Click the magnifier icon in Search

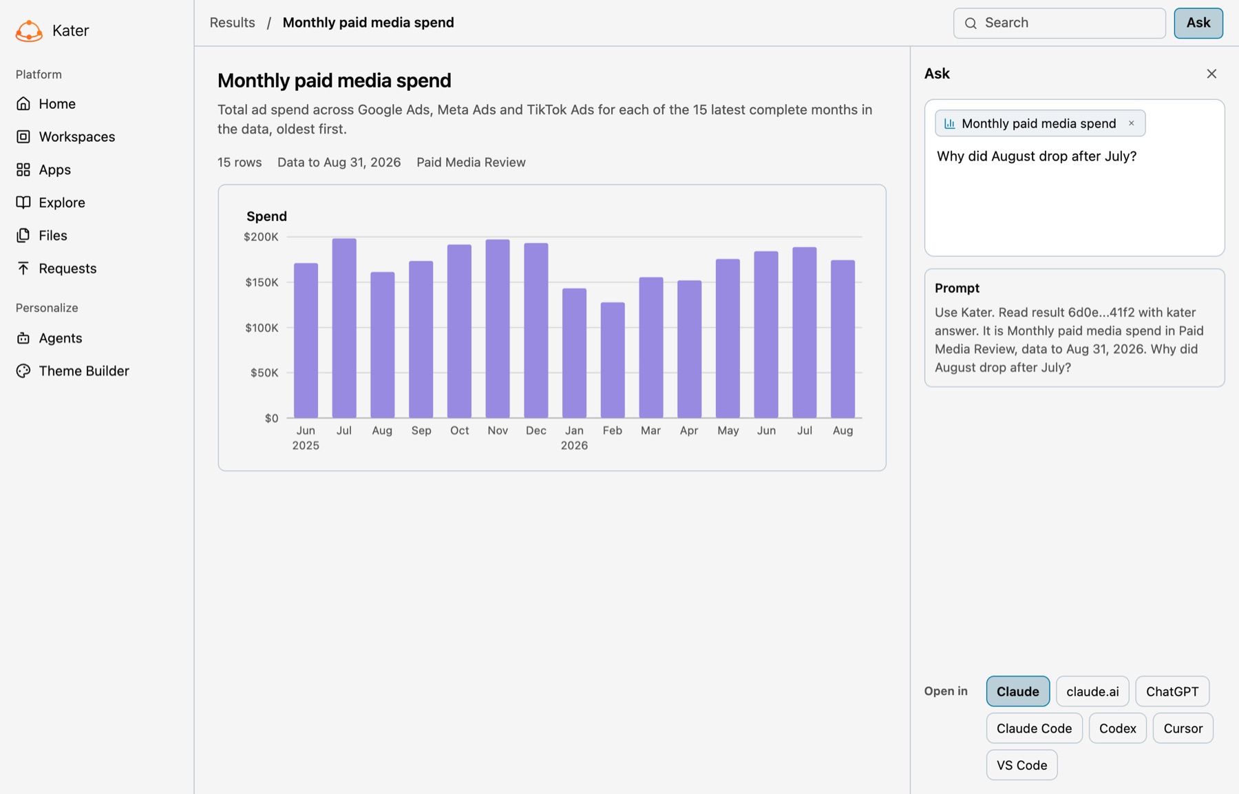pyautogui.click(x=971, y=23)
